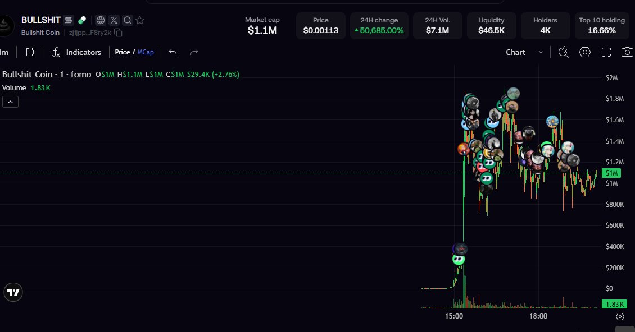
Task: Redo the chart action
Action: [194, 52]
